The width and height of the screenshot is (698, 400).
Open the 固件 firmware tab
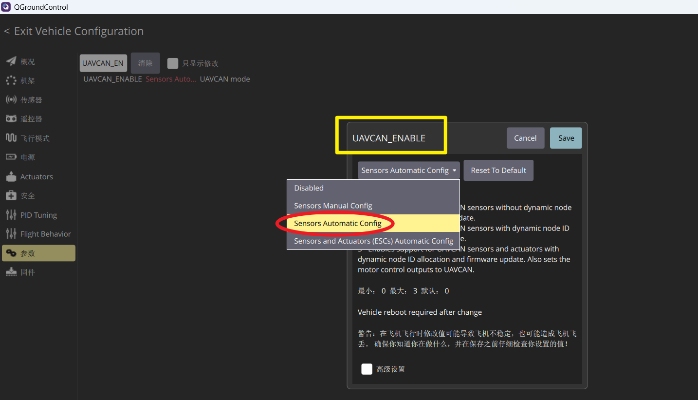pyautogui.click(x=38, y=272)
